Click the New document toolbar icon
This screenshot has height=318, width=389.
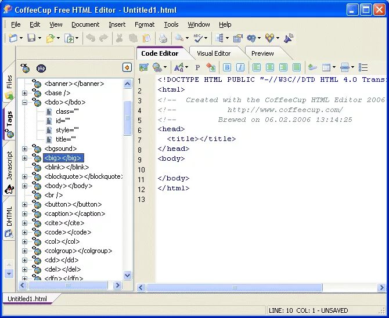[13, 38]
